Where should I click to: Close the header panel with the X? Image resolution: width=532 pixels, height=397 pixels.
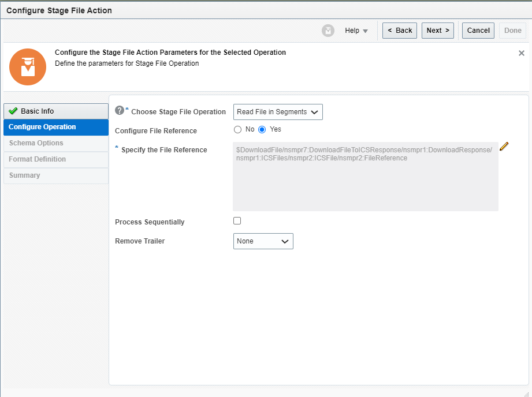(522, 53)
